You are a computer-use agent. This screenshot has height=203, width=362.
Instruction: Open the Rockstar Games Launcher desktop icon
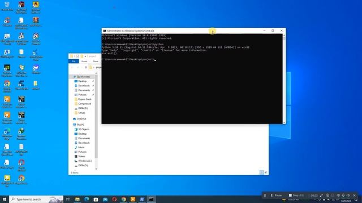[36, 7]
